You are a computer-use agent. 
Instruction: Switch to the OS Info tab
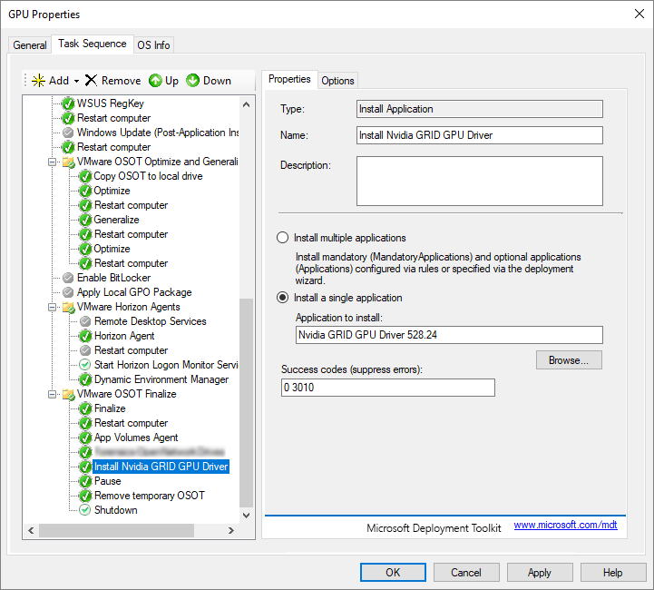point(153,45)
